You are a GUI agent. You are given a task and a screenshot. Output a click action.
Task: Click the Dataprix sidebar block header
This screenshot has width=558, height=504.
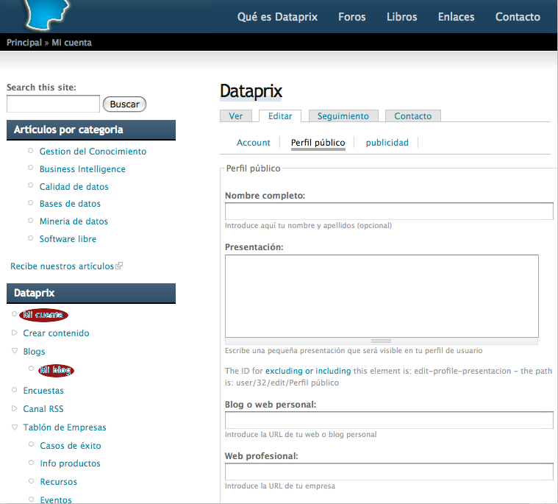(x=91, y=293)
